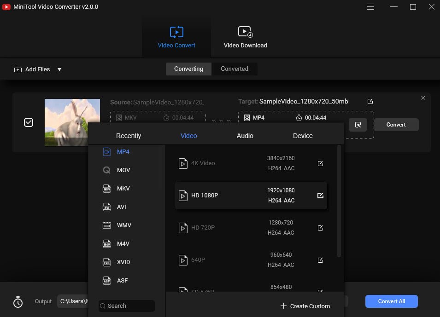Click the edit icon for 4K Video preset
The height and width of the screenshot is (317, 440).
coord(321,163)
